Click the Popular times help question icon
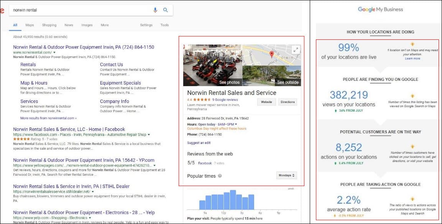 coord(220,176)
